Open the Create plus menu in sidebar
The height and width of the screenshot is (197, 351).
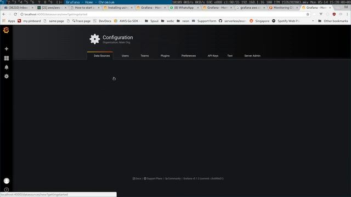point(7,49)
